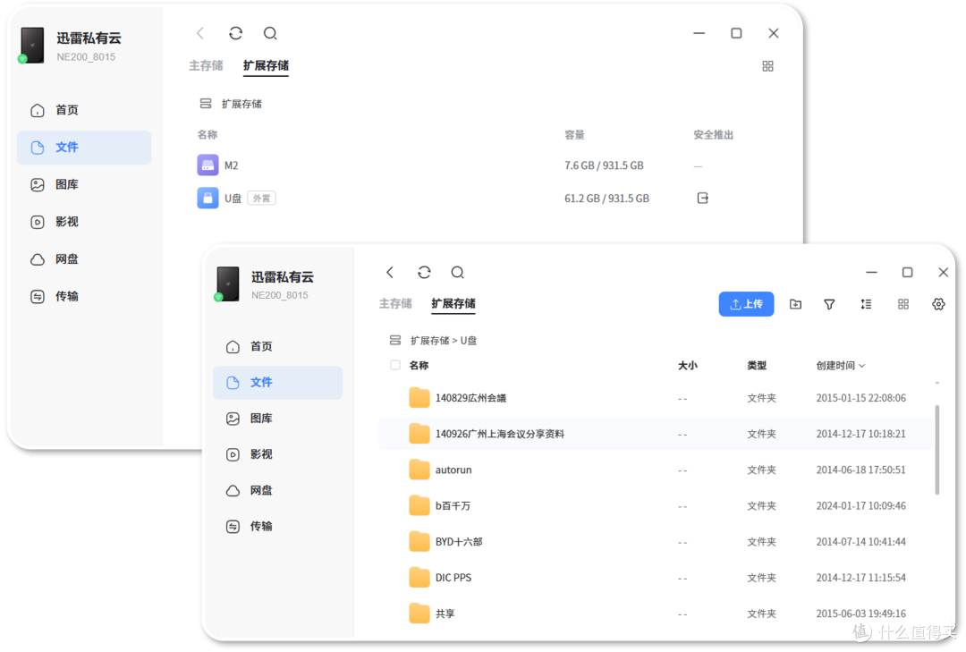Open 影视 in the front window sidebar

278,454
